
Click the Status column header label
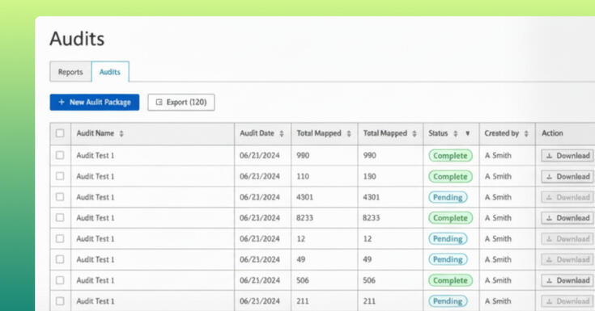pos(438,133)
